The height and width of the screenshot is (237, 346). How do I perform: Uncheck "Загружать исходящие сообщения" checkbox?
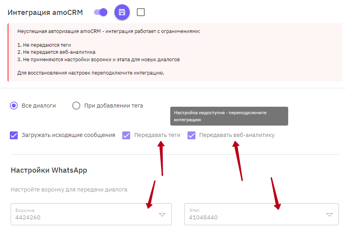tap(14, 135)
